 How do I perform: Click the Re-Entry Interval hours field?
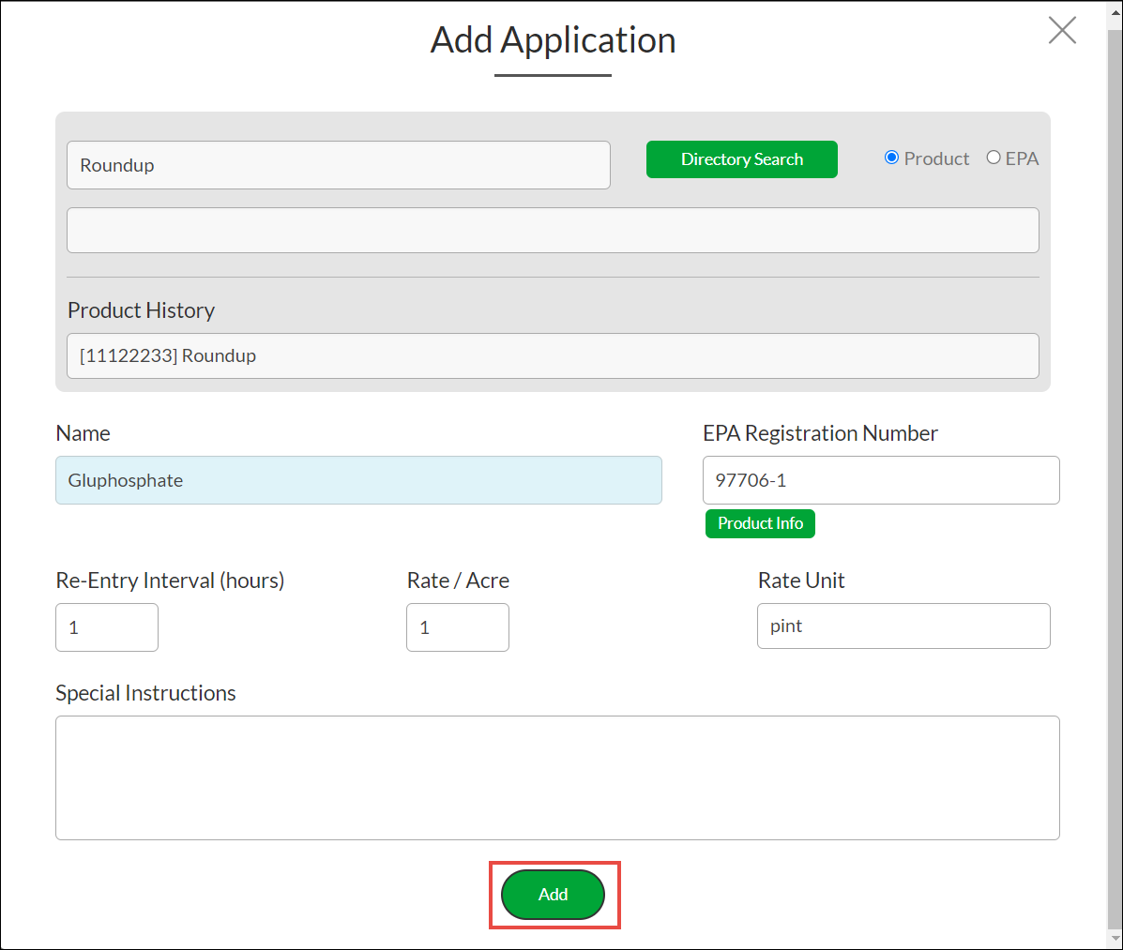[x=107, y=627]
